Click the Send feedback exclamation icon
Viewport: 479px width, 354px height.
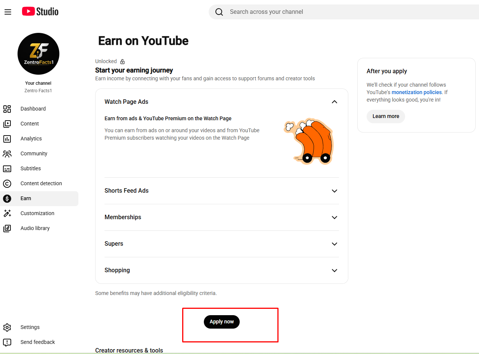pos(7,342)
